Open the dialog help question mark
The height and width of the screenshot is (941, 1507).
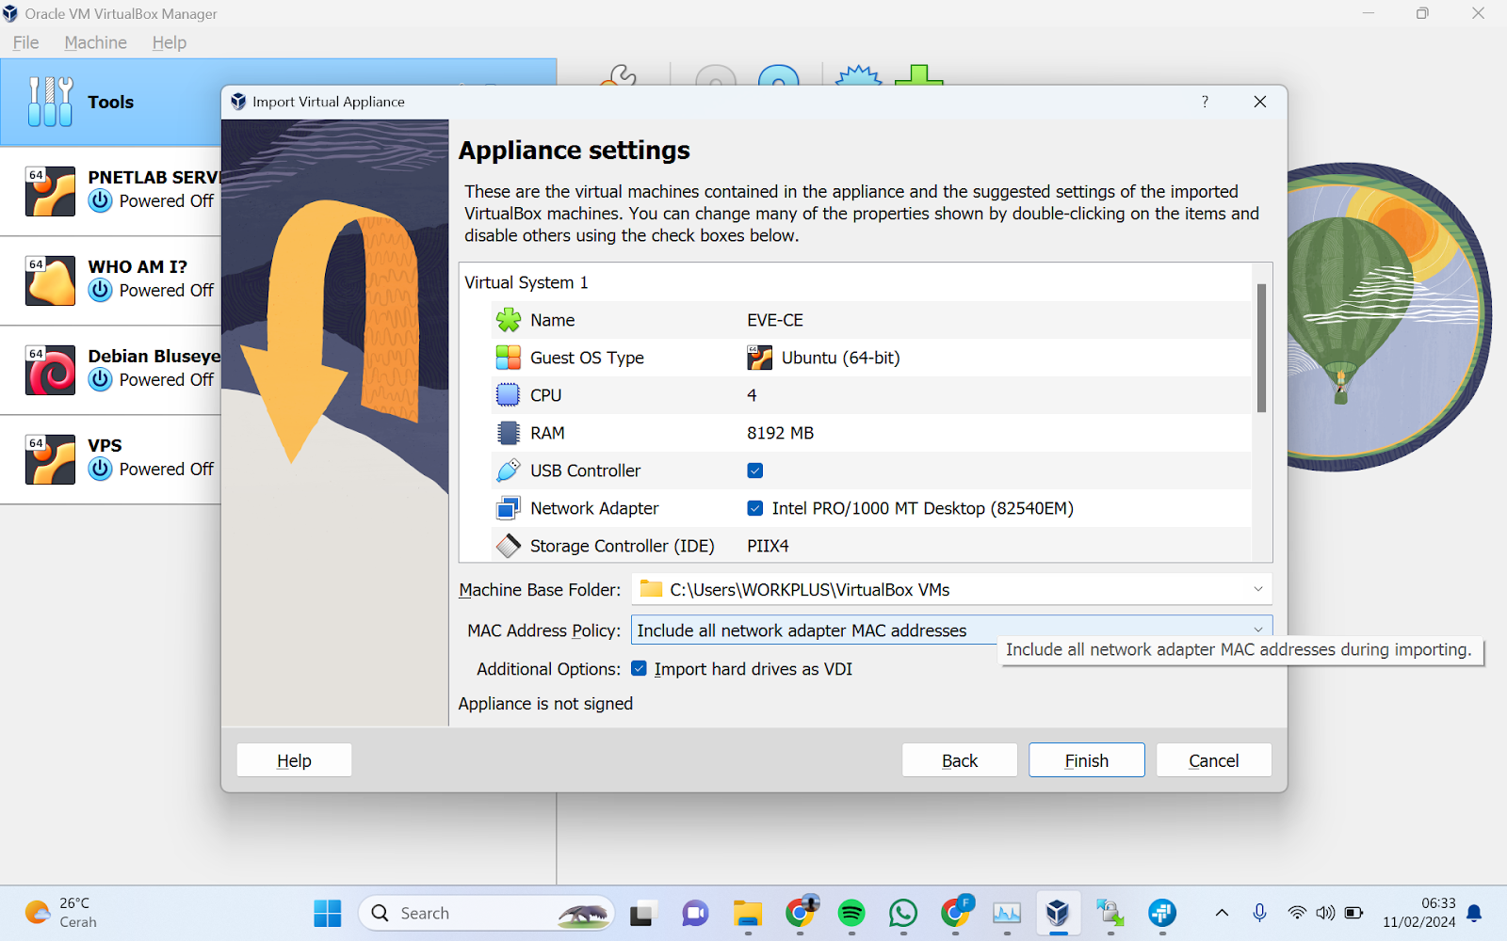click(1205, 102)
